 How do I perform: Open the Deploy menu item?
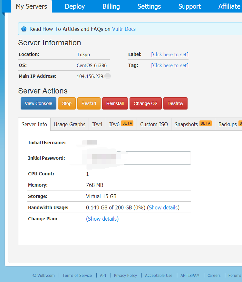click(x=75, y=6)
